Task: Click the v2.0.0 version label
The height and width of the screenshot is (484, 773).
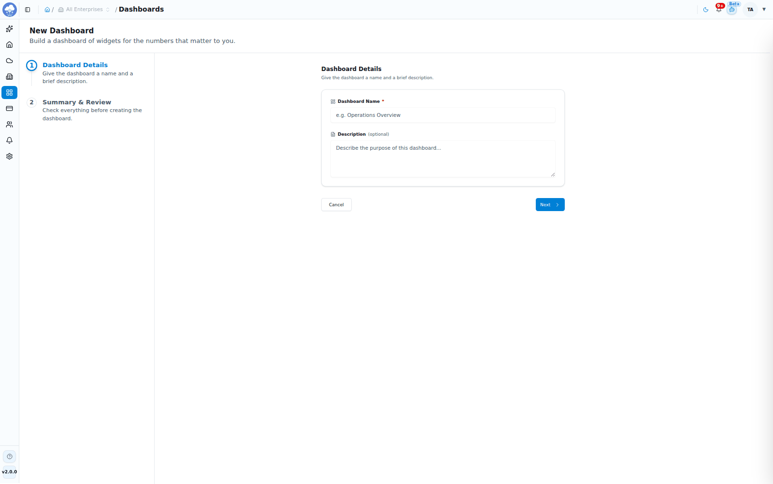Action: click(9, 472)
